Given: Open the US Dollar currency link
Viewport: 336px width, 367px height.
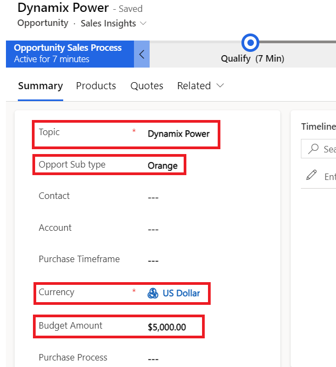Looking at the screenshot, I should pos(182,293).
